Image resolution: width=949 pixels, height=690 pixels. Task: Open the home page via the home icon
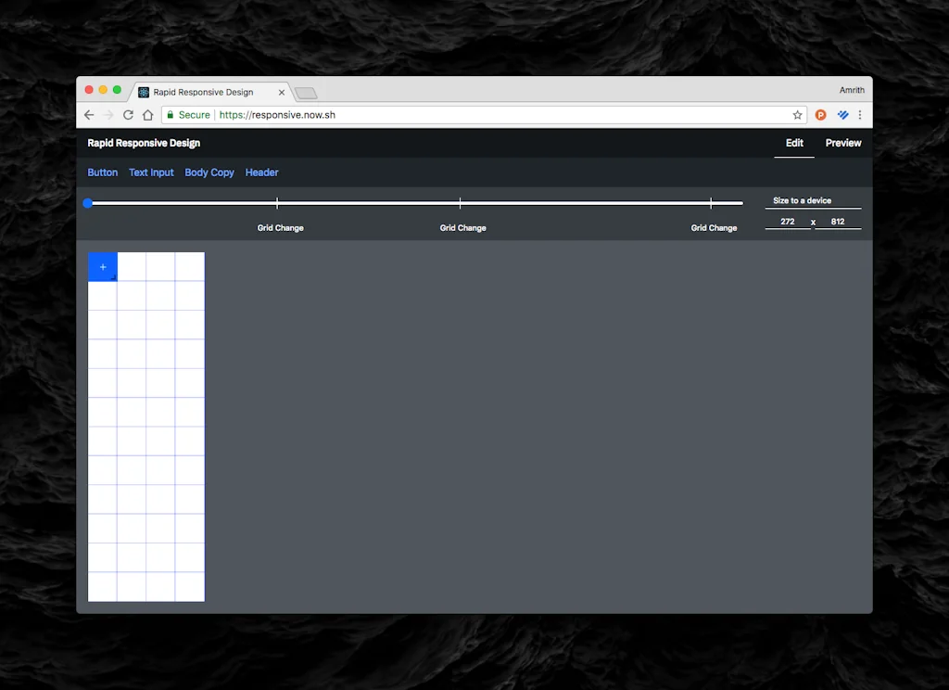pos(148,114)
